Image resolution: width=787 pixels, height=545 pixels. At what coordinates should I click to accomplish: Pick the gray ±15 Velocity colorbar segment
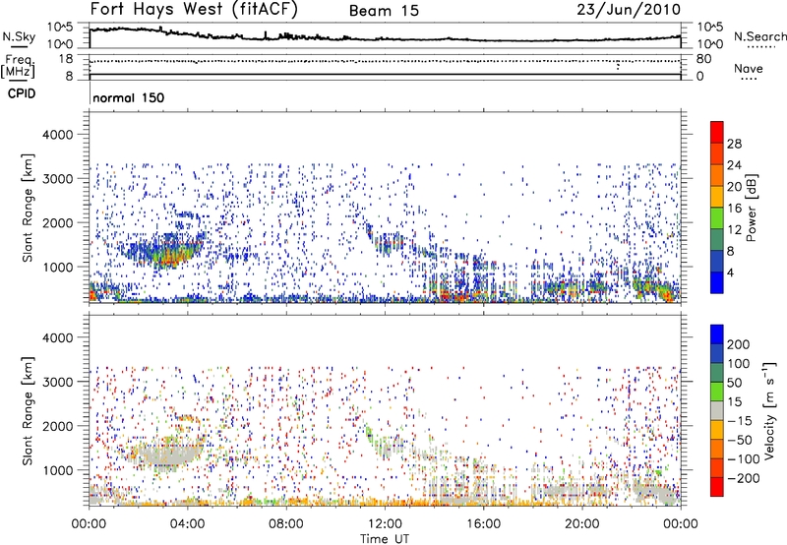(x=717, y=410)
